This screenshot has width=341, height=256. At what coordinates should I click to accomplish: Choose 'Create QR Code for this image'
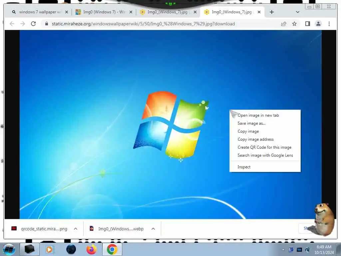(x=265, y=147)
